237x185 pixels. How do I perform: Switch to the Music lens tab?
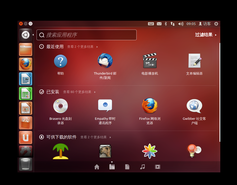tap(142, 167)
